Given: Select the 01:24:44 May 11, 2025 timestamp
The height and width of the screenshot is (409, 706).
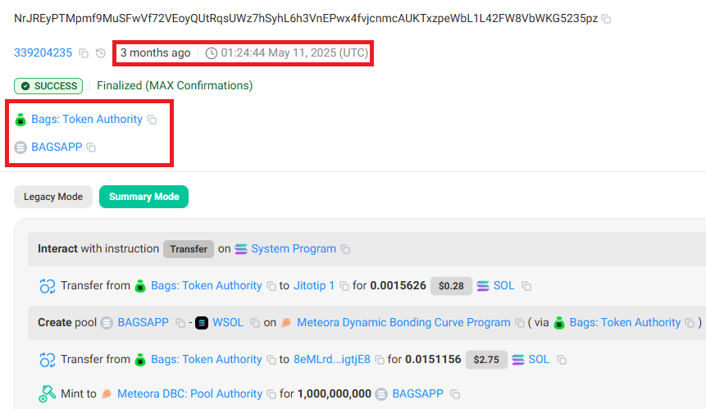Looking at the screenshot, I should (294, 52).
